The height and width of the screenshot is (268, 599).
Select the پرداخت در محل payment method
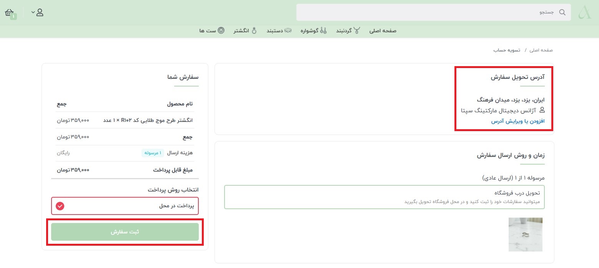pyautogui.click(x=125, y=206)
